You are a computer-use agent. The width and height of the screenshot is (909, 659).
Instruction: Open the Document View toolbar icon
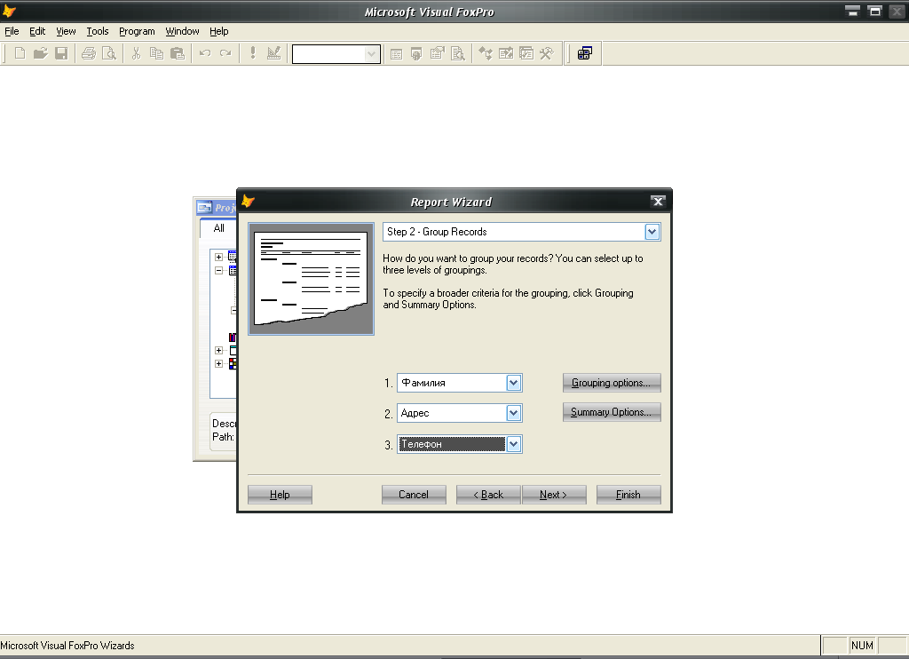tap(458, 54)
